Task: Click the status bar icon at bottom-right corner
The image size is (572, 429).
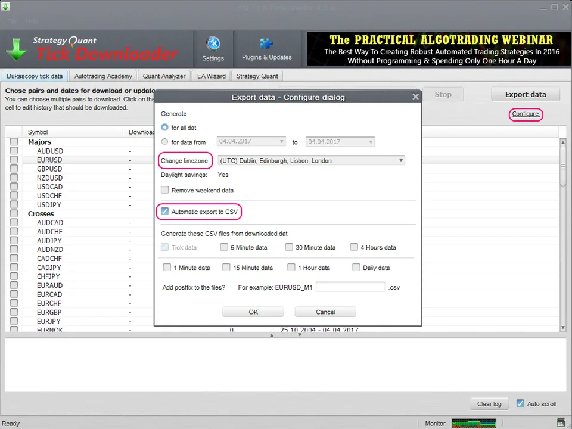Action: (x=561, y=423)
